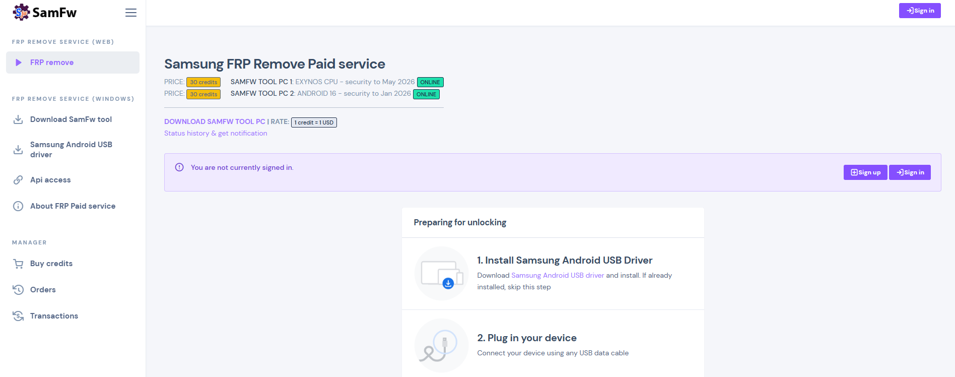Viewport: 955px width, 377px height.
Task: Click the download icon beside Download SamFw tool
Action: (18, 119)
